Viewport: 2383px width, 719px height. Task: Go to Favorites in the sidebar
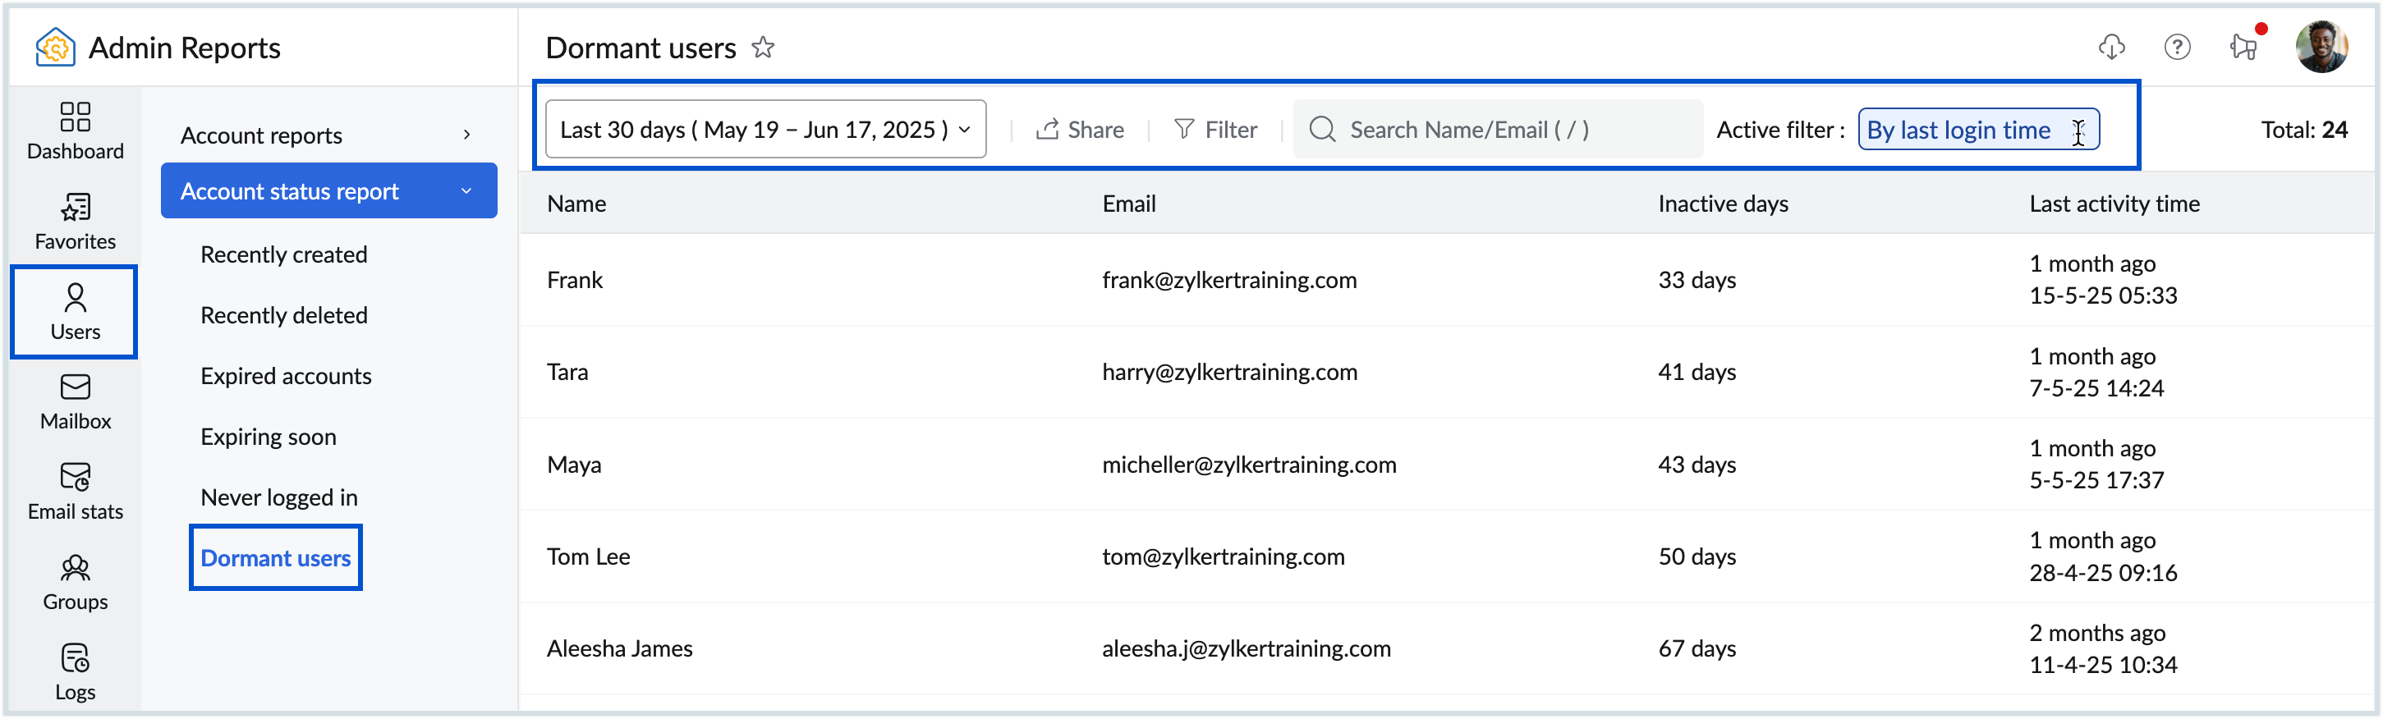click(x=75, y=221)
